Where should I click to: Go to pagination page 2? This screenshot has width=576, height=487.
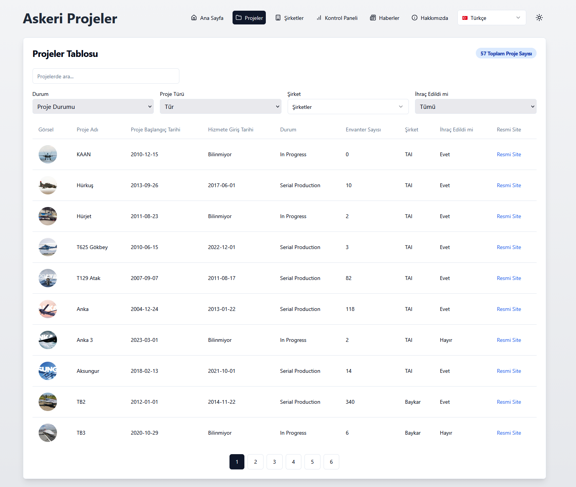click(x=255, y=462)
